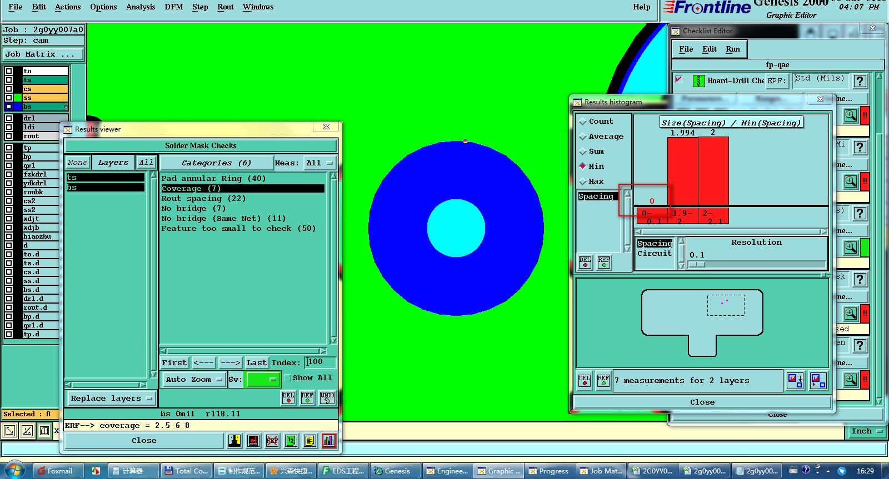Open the Actions menu
The height and width of the screenshot is (479, 889).
68,7
